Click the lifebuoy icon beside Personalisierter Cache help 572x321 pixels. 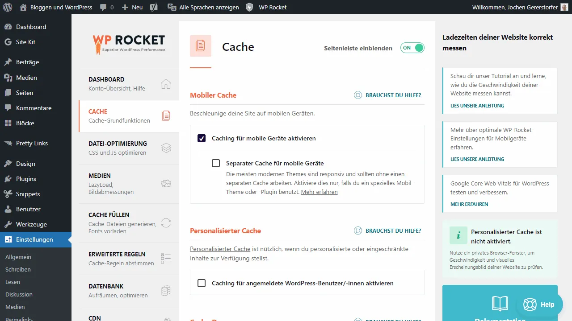(x=357, y=230)
